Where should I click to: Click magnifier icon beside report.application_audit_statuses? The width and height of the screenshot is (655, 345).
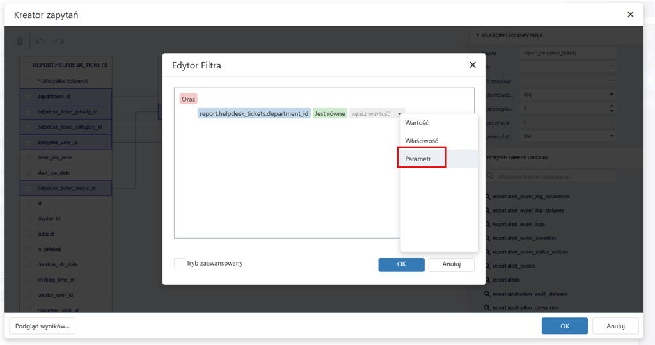(x=487, y=294)
